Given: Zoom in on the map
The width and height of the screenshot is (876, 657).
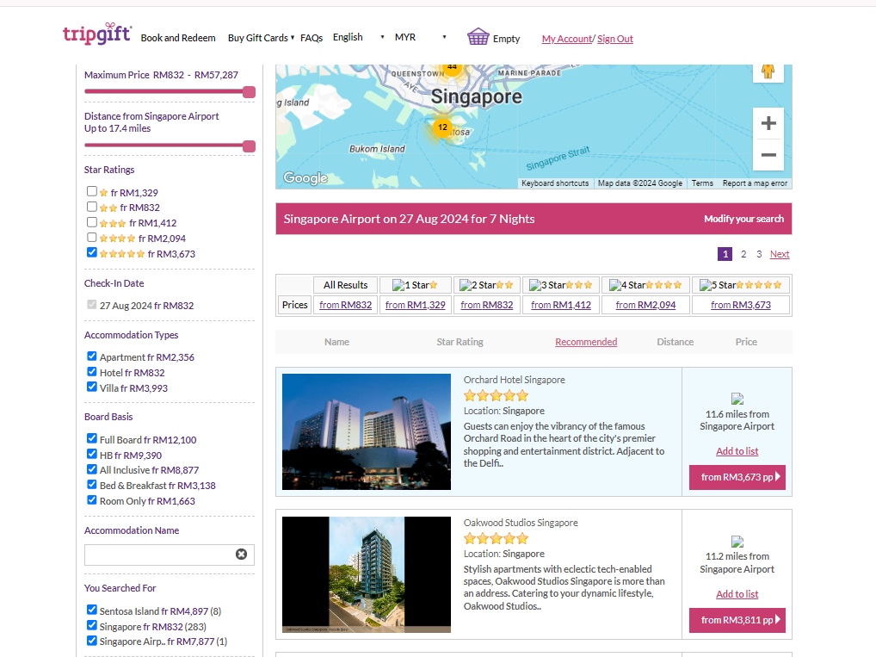Looking at the screenshot, I should [x=768, y=123].
